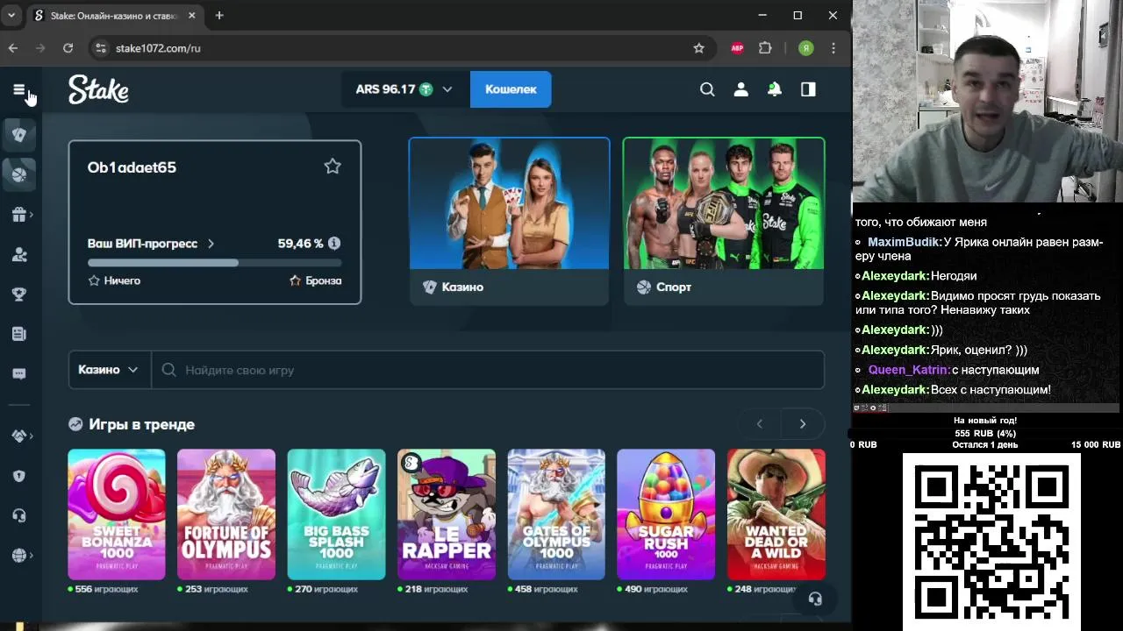
Task: Focus the Найдите свою игру search field
Action: (x=488, y=370)
